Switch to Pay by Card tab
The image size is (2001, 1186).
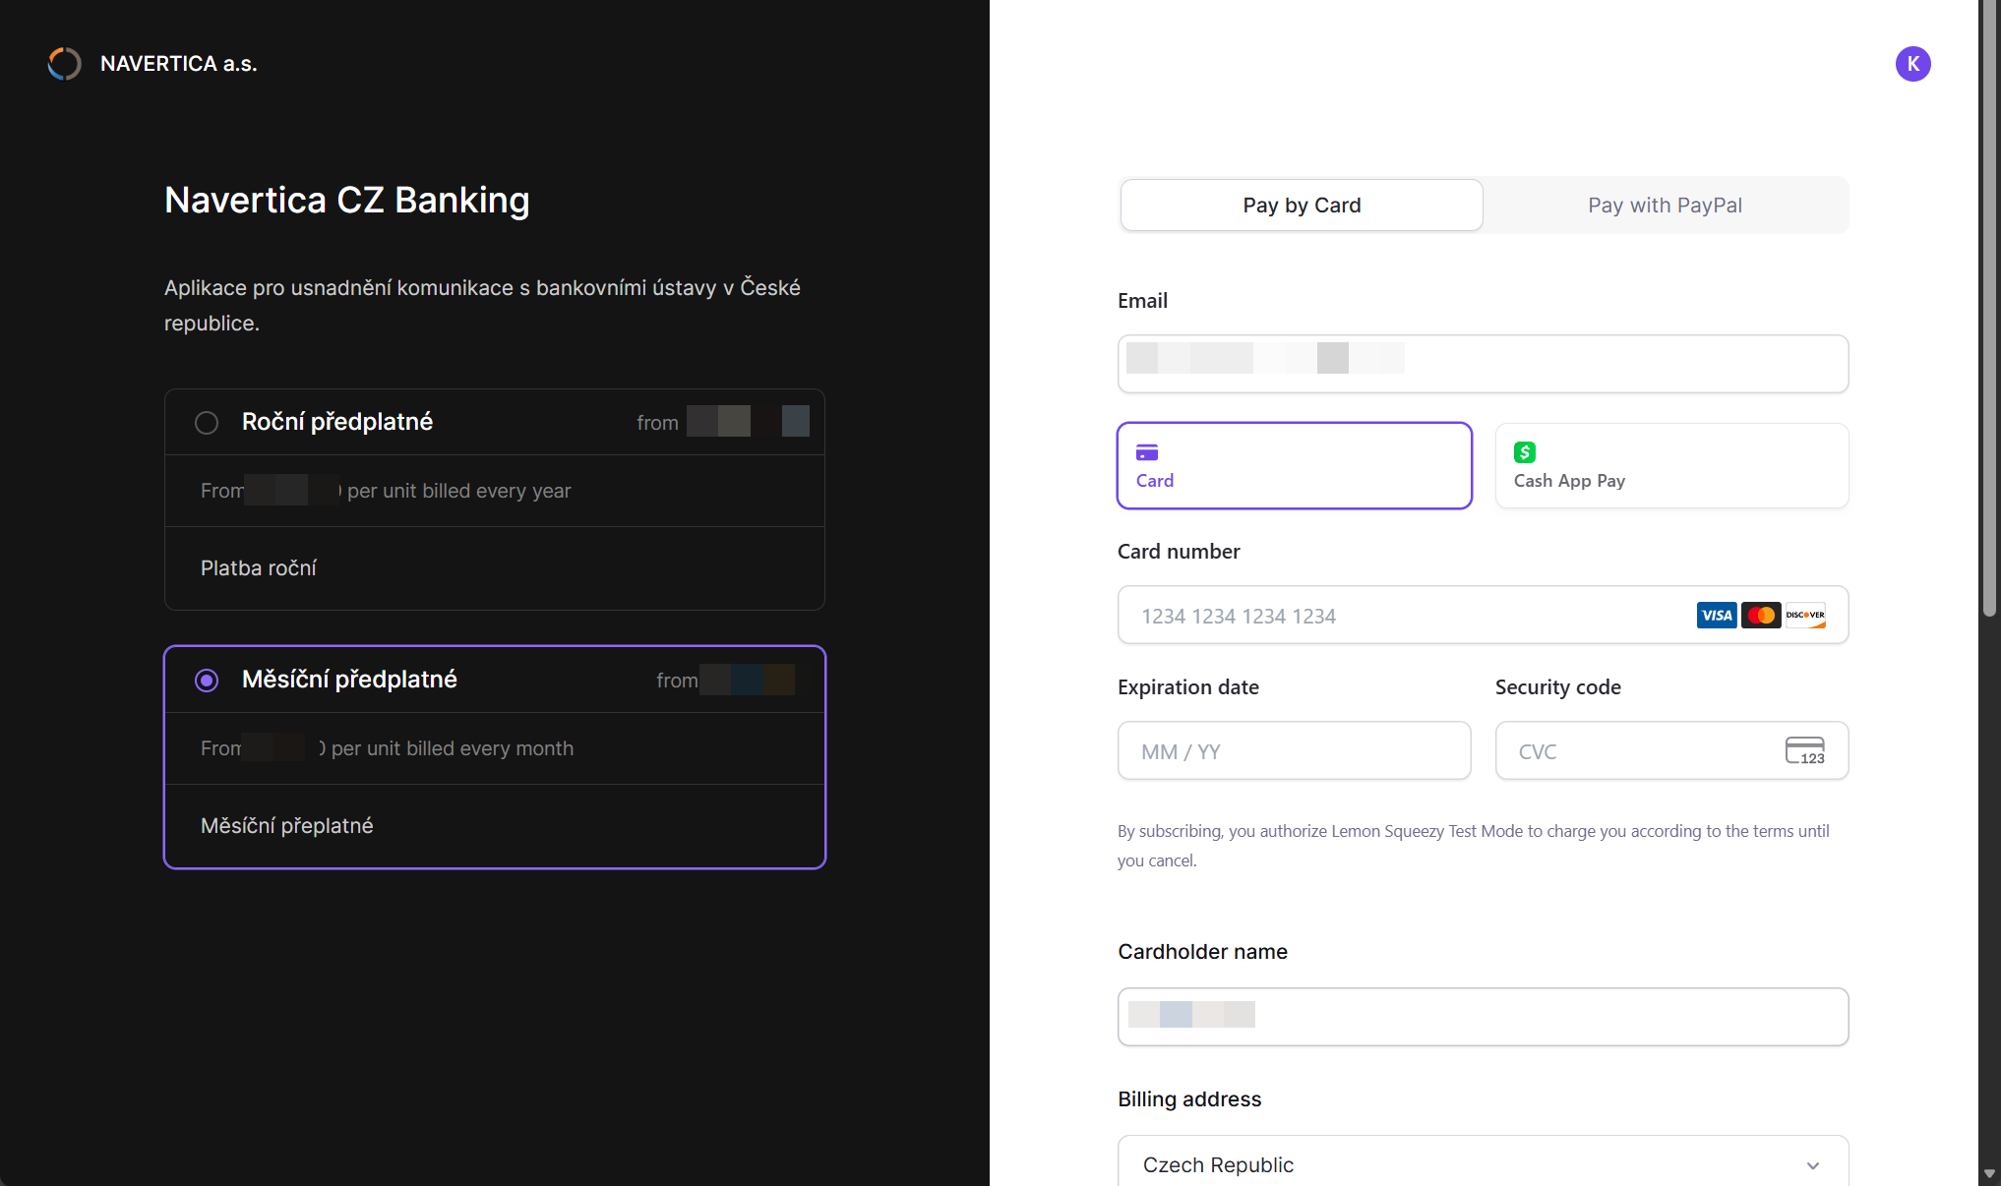click(x=1302, y=206)
